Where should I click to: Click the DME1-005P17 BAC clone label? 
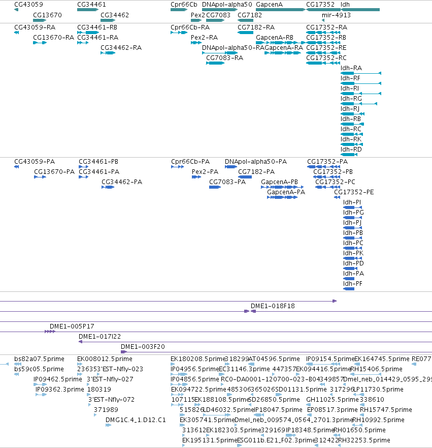coord(72,326)
